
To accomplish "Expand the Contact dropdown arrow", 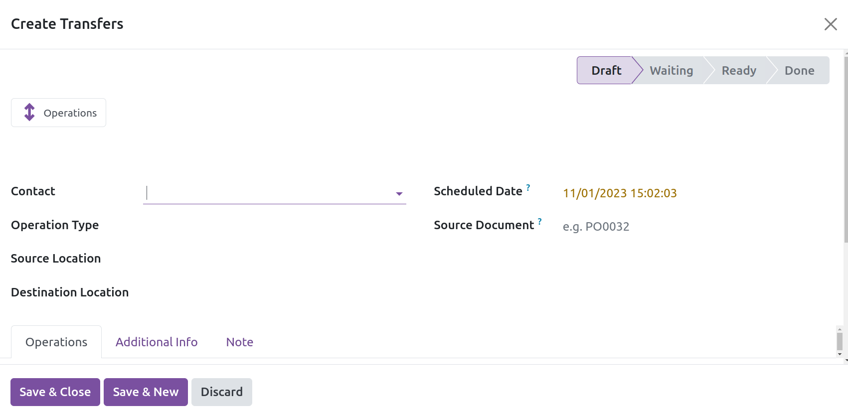I will coord(399,194).
